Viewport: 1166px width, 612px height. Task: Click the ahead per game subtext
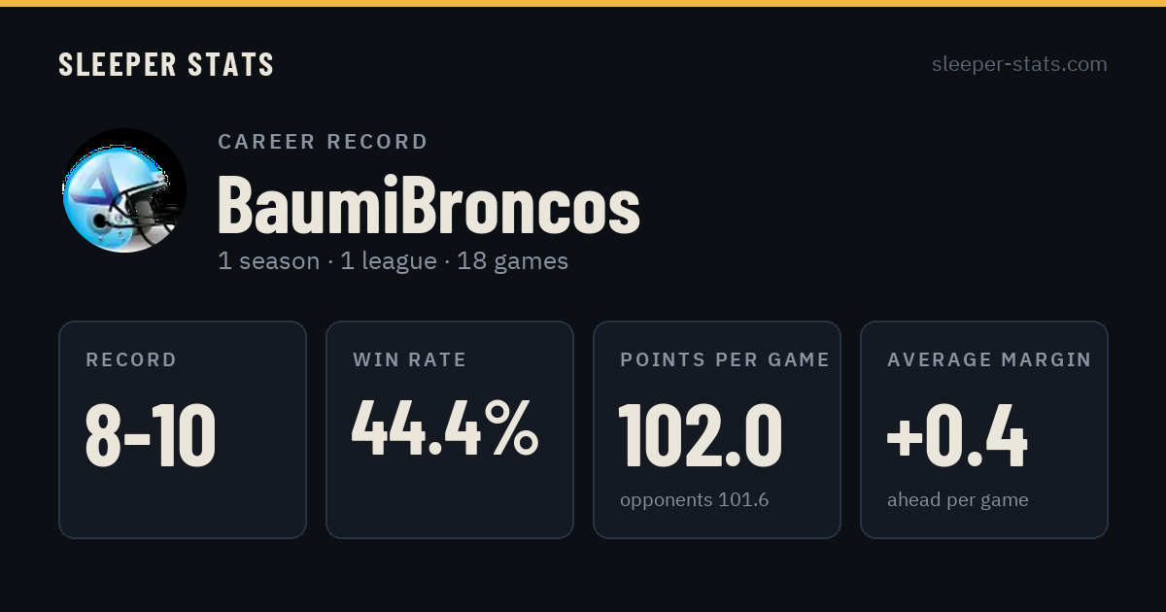[958, 500]
